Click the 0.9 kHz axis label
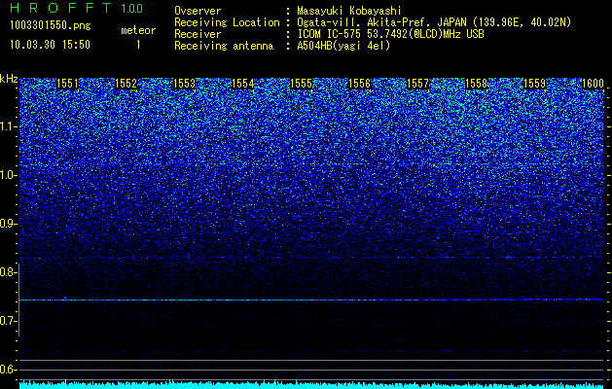Screen dimensions: 612x389 point(8,224)
